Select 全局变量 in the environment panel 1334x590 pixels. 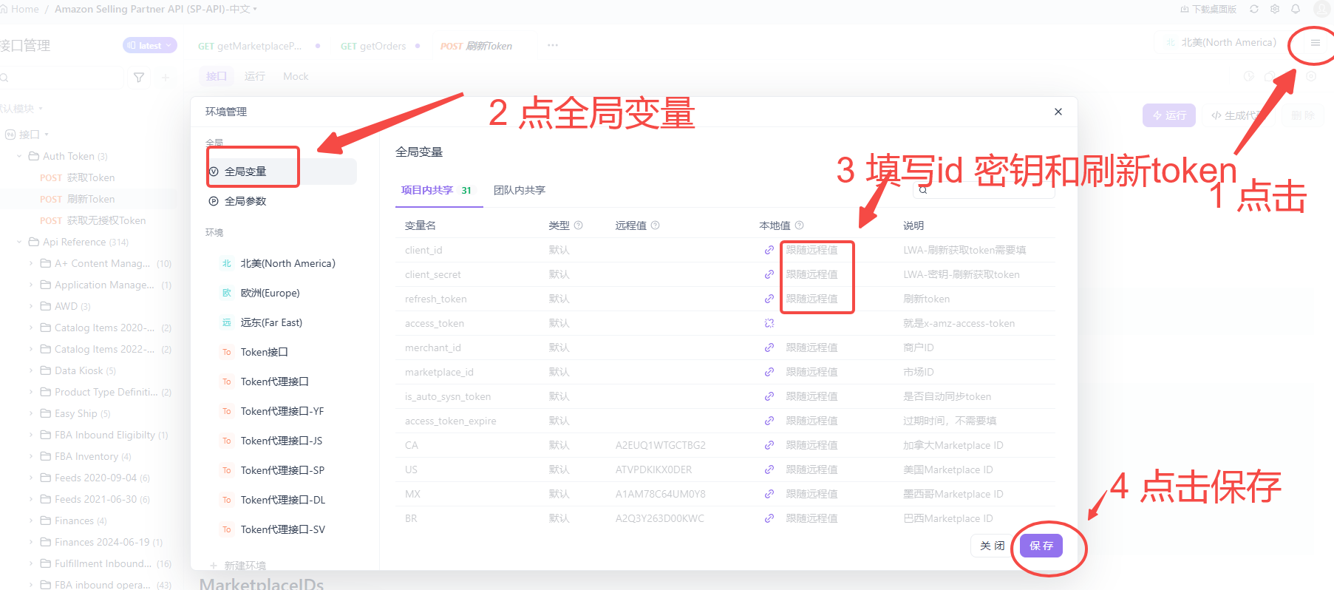point(281,172)
